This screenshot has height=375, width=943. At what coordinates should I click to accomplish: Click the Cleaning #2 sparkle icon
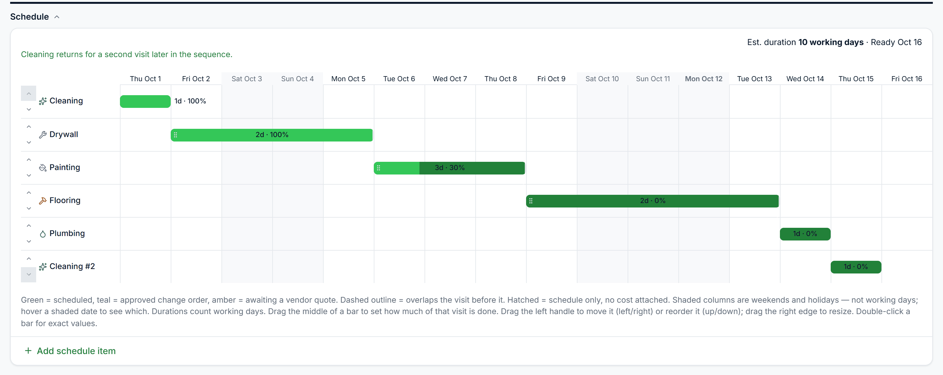click(x=43, y=267)
